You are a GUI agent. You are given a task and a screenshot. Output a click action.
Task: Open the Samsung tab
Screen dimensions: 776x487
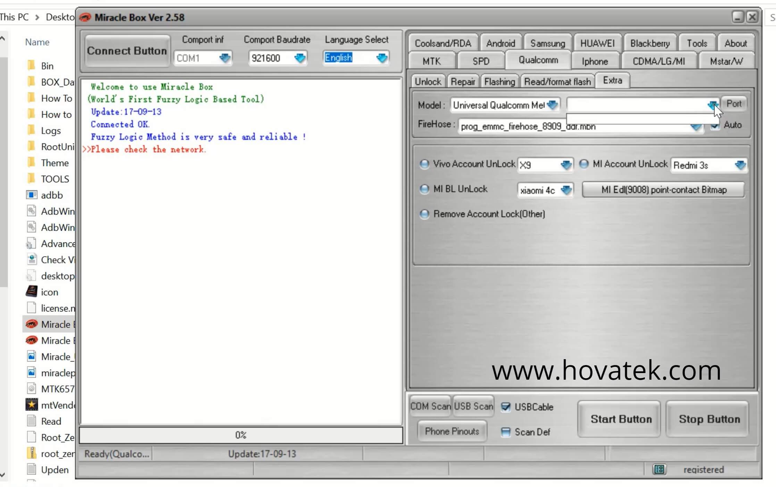(548, 43)
